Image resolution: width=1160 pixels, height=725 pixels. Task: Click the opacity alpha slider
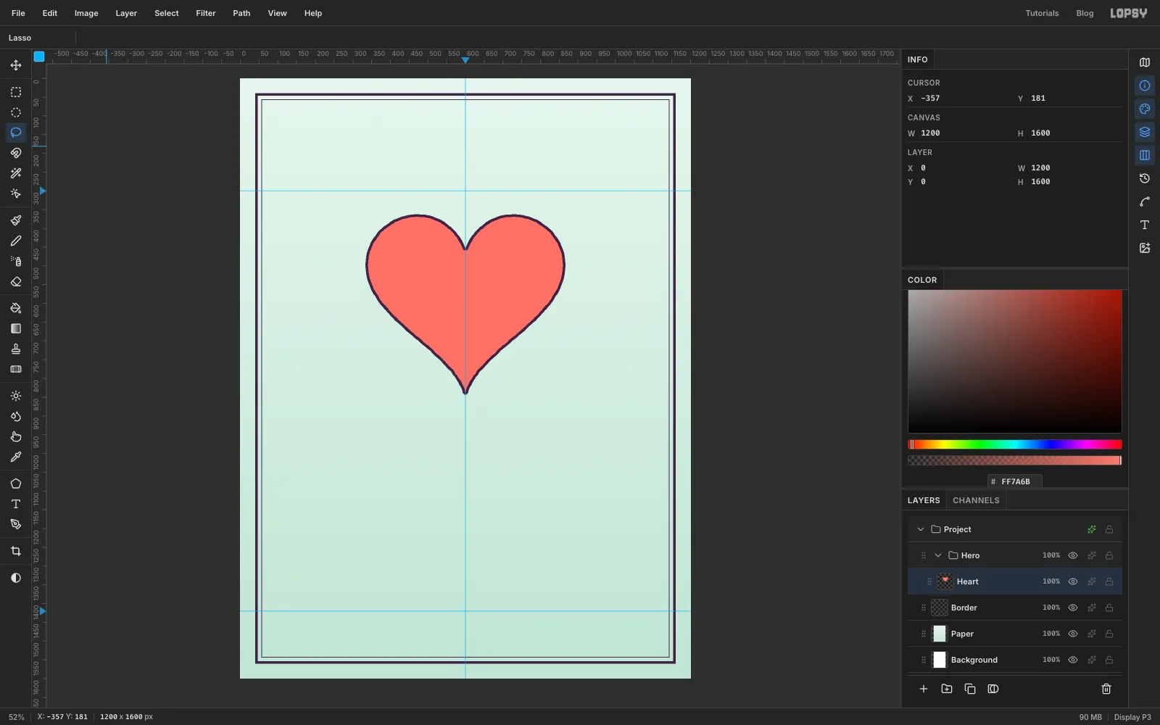pyautogui.click(x=1015, y=460)
